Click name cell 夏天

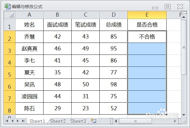(x=29, y=73)
